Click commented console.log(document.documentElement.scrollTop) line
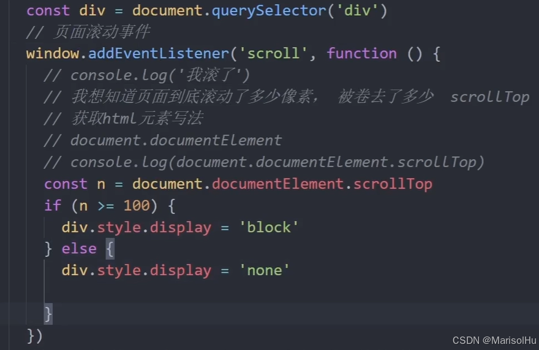The width and height of the screenshot is (539, 350). pyautogui.click(x=264, y=162)
